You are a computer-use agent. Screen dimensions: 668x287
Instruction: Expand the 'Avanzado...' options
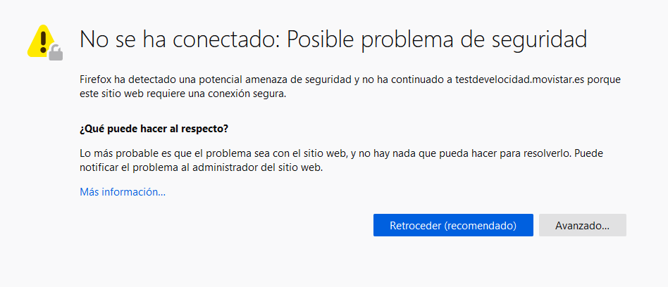pyautogui.click(x=582, y=226)
